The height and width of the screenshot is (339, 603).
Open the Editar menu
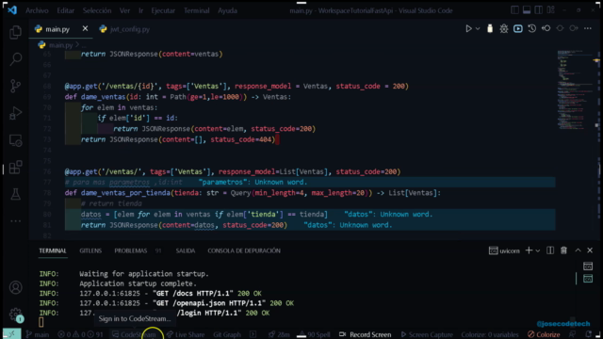(66, 10)
